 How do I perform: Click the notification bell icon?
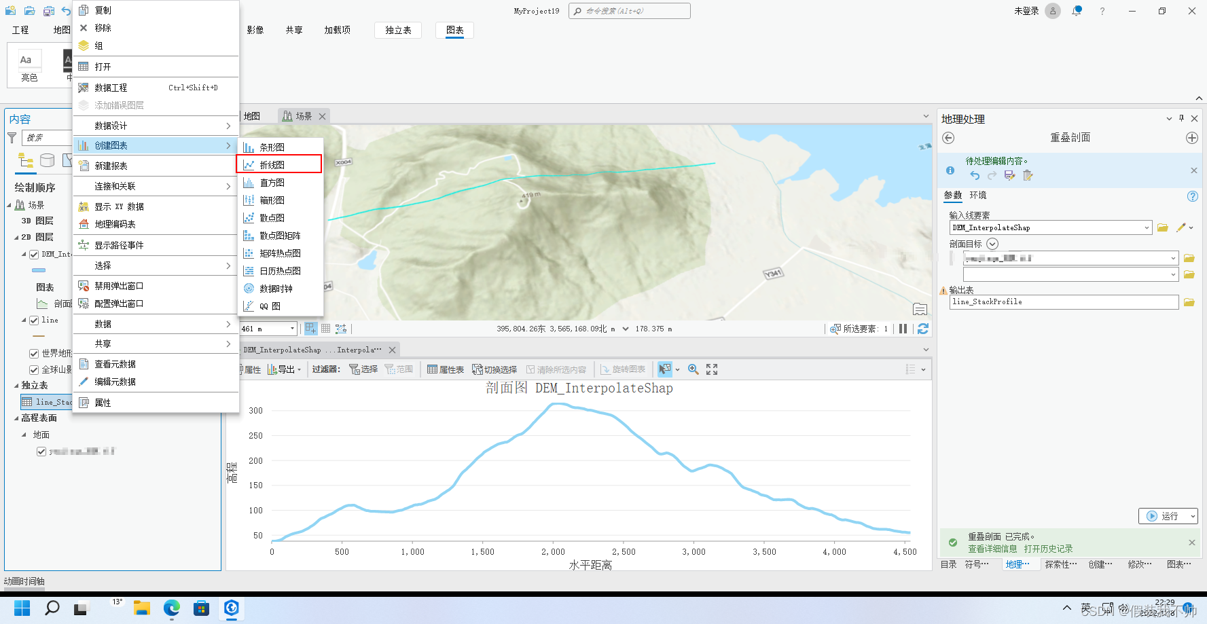(x=1077, y=11)
